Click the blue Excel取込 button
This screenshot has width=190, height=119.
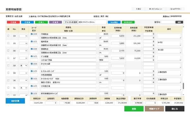tap(114, 22)
